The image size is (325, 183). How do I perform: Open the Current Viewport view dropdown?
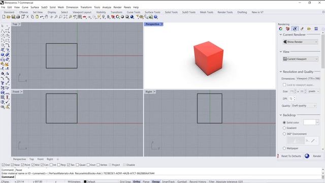pos(300,59)
